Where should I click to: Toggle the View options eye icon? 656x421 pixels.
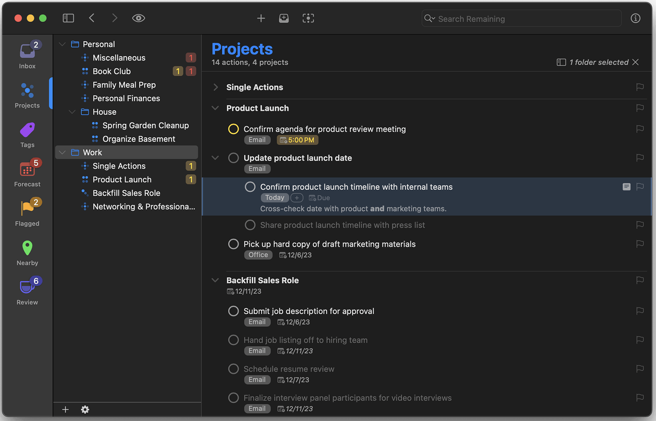tap(138, 18)
